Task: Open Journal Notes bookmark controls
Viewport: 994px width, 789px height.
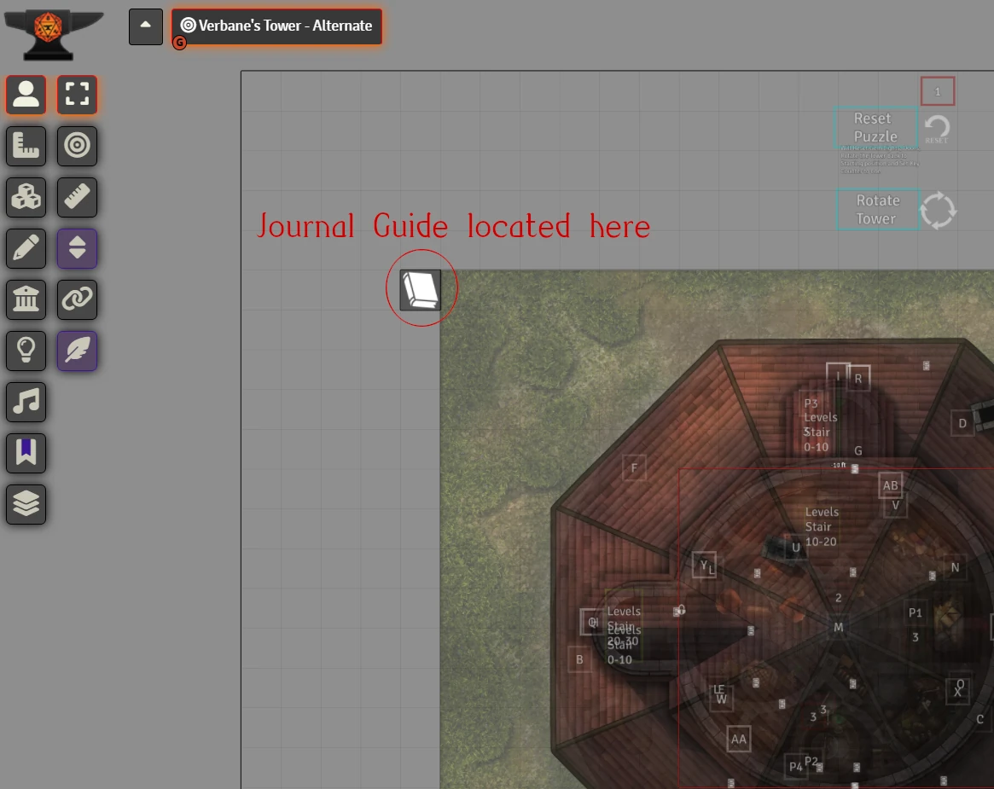Action: tap(26, 453)
